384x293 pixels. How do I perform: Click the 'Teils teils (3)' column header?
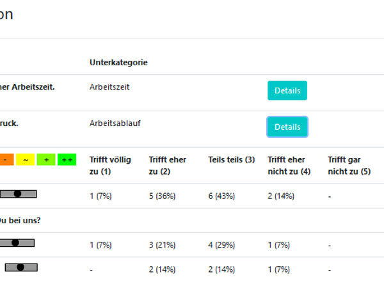point(231,159)
